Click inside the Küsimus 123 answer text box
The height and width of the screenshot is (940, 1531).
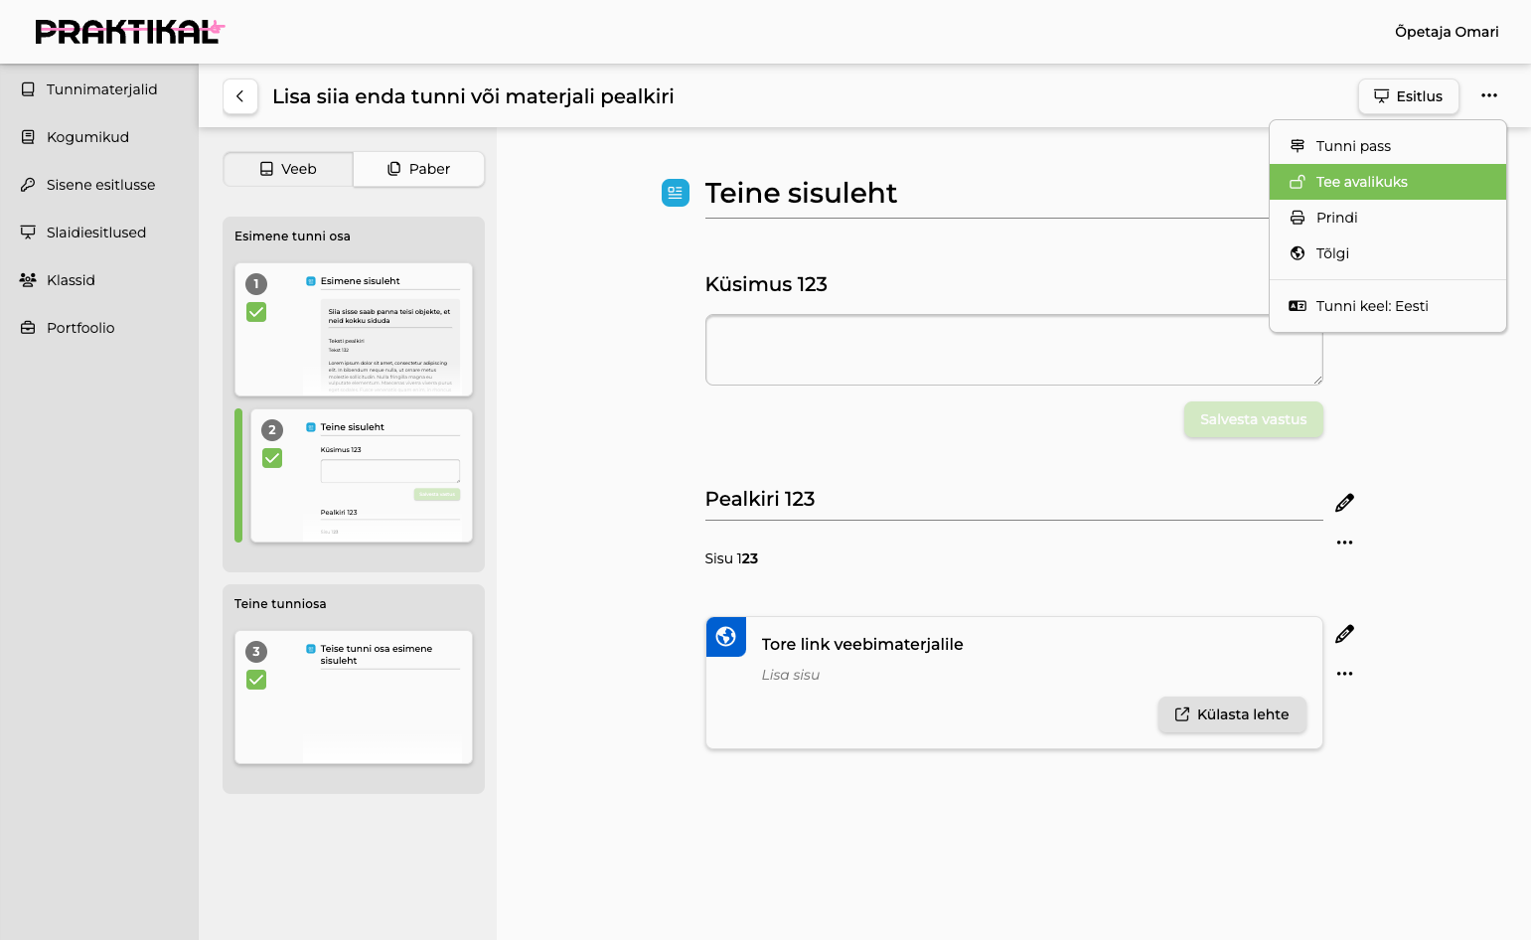click(1013, 350)
